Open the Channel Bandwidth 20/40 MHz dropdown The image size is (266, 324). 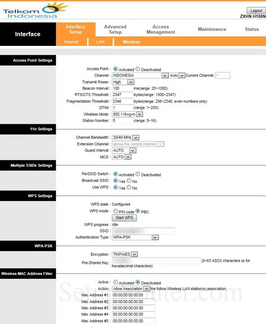coord(126,137)
